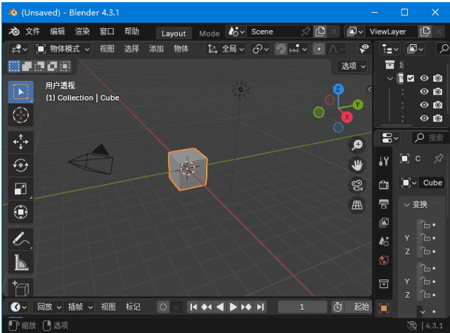Toggle location Z lock icon
The height and width of the screenshot is (333, 450).
click(425, 252)
